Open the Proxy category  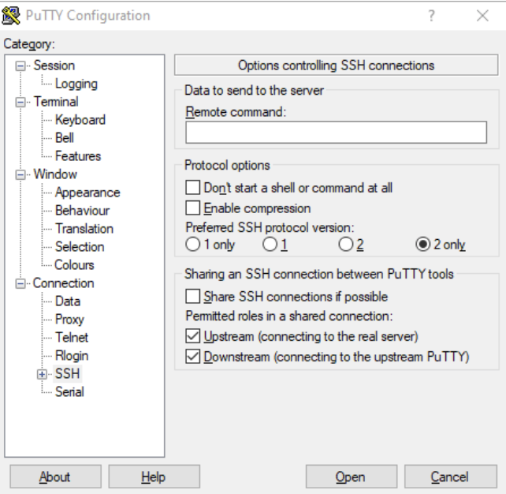69,320
